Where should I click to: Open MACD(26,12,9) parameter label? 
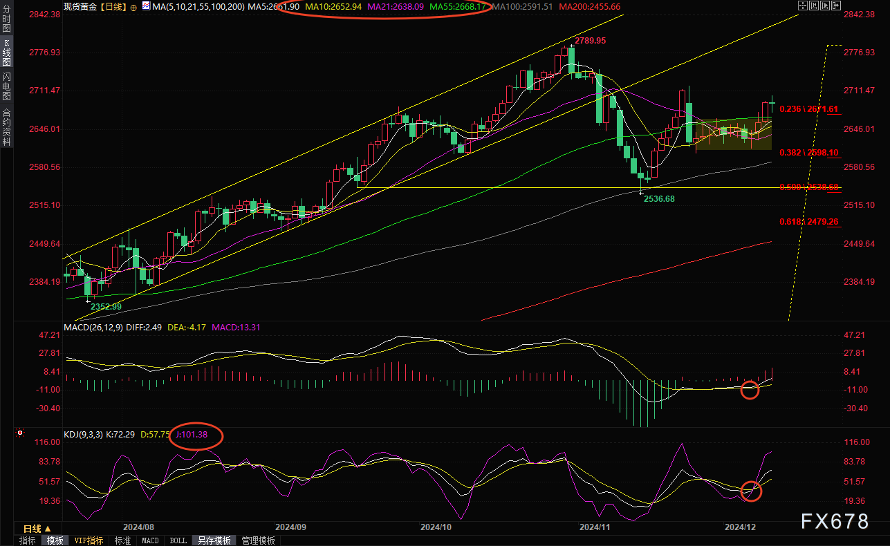(93, 327)
